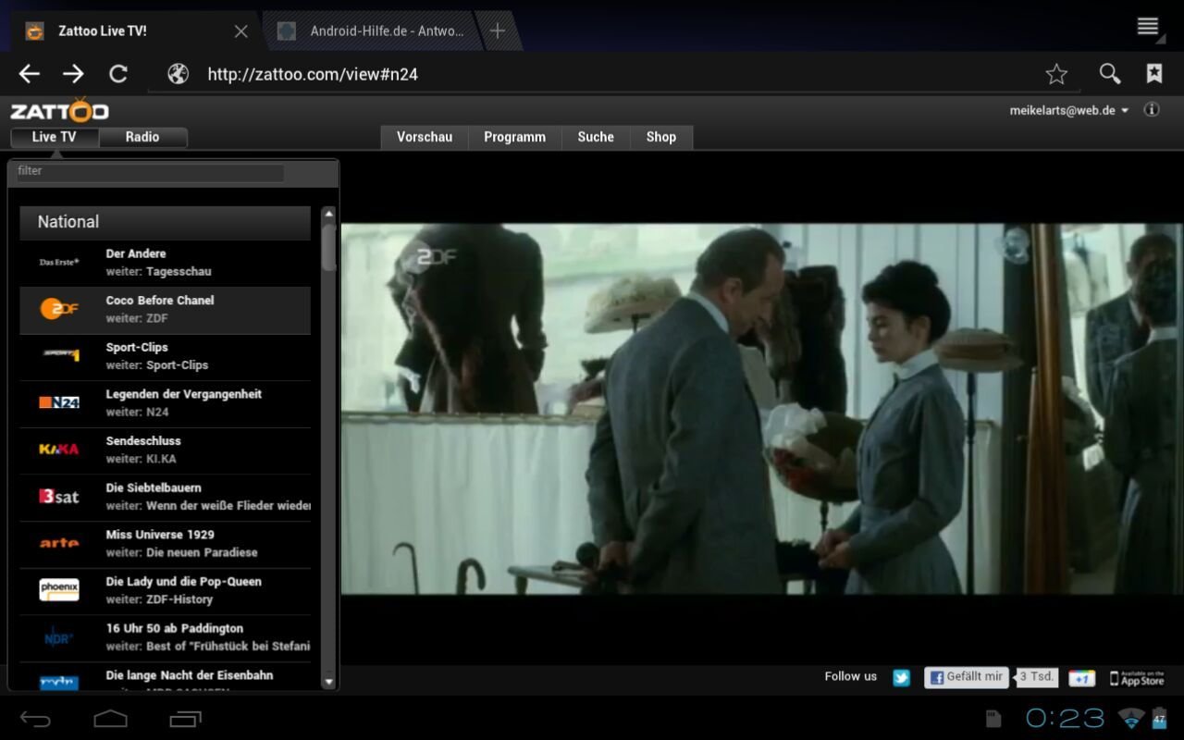This screenshot has width=1184, height=740.
Task: Close the Zattoo Live TV tab
Action: tap(240, 31)
